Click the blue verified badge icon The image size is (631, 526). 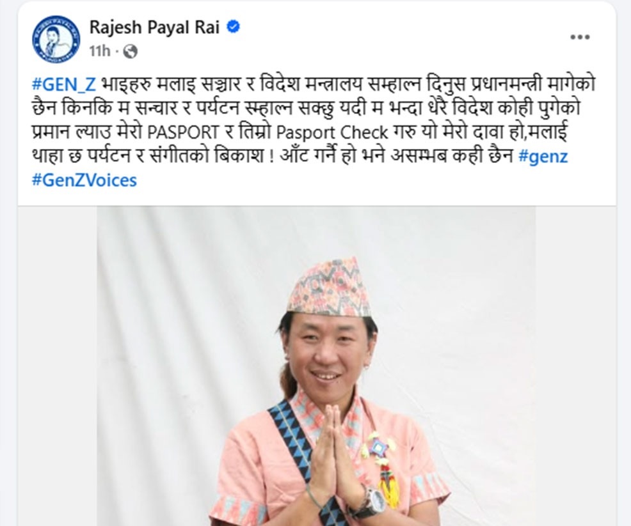click(x=234, y=27)
